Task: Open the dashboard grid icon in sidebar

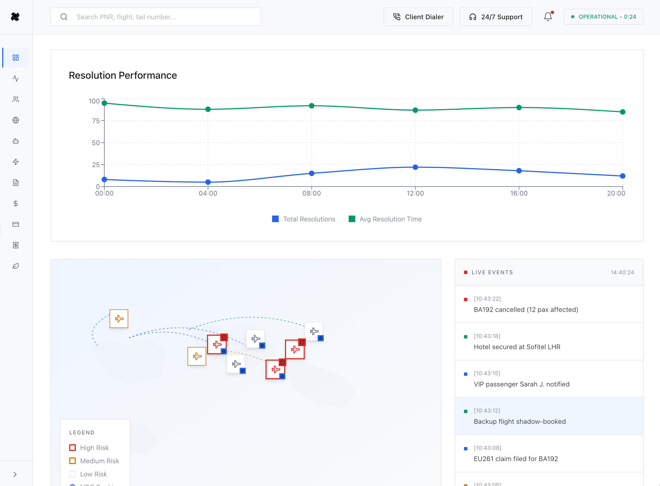Action: (16, 58)
